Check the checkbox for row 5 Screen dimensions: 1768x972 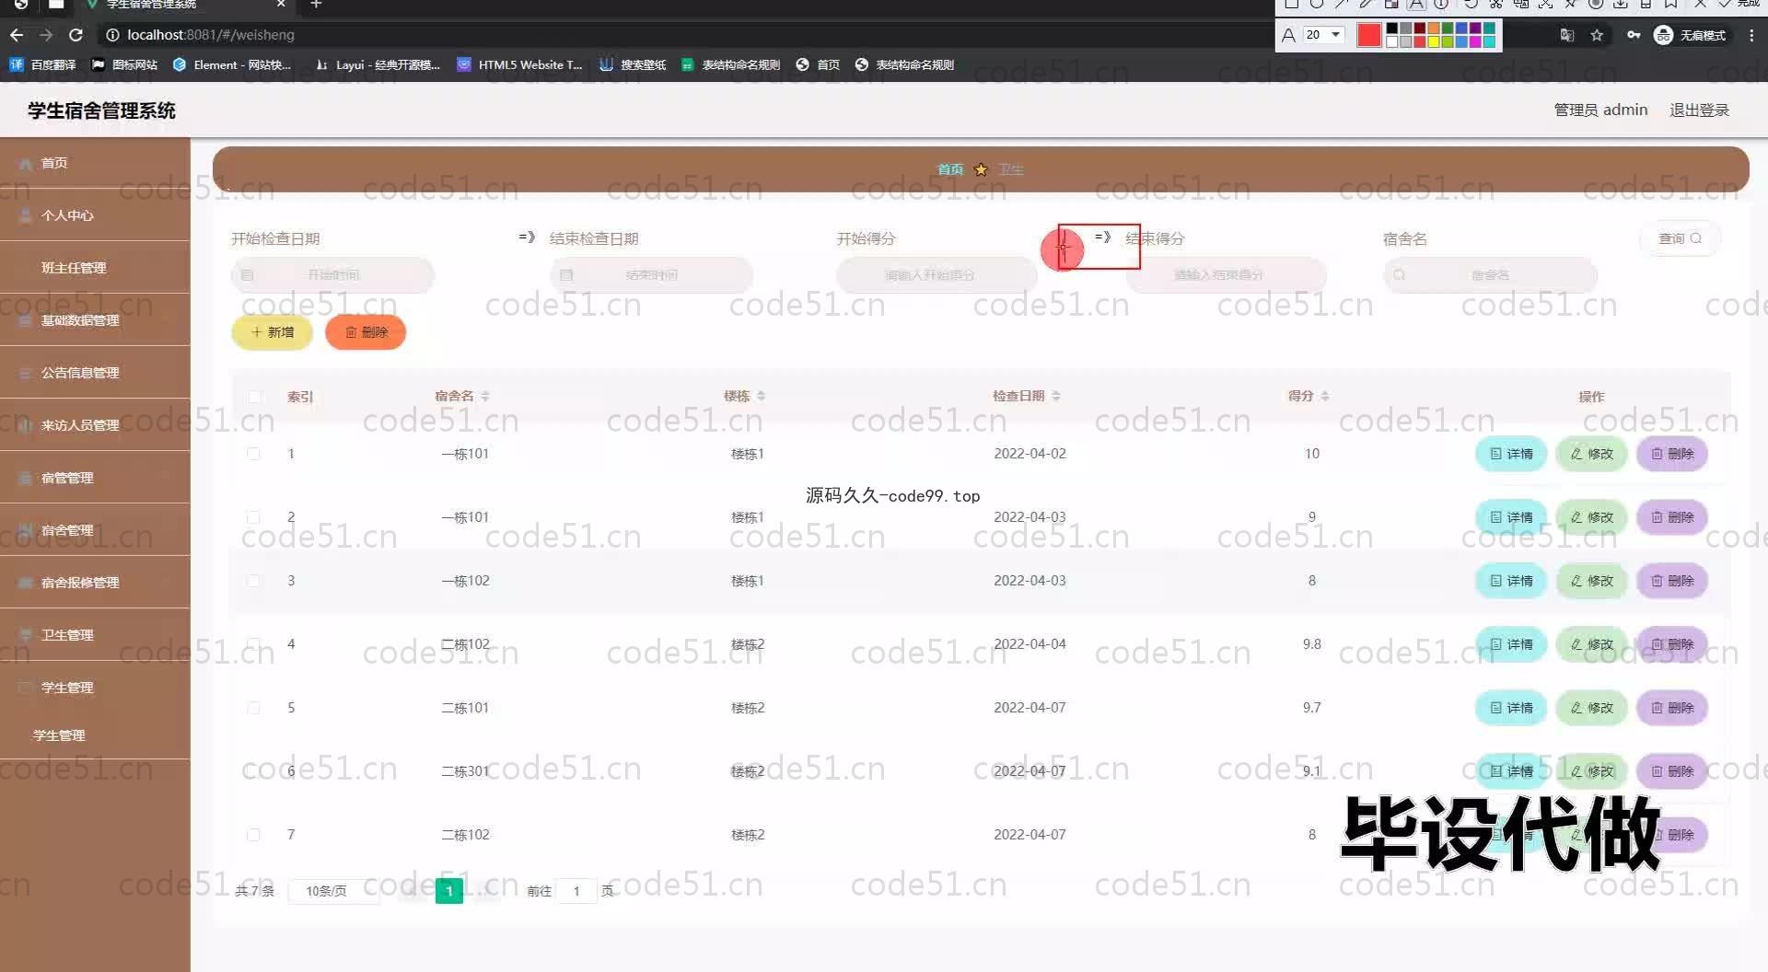coord(253,708)
